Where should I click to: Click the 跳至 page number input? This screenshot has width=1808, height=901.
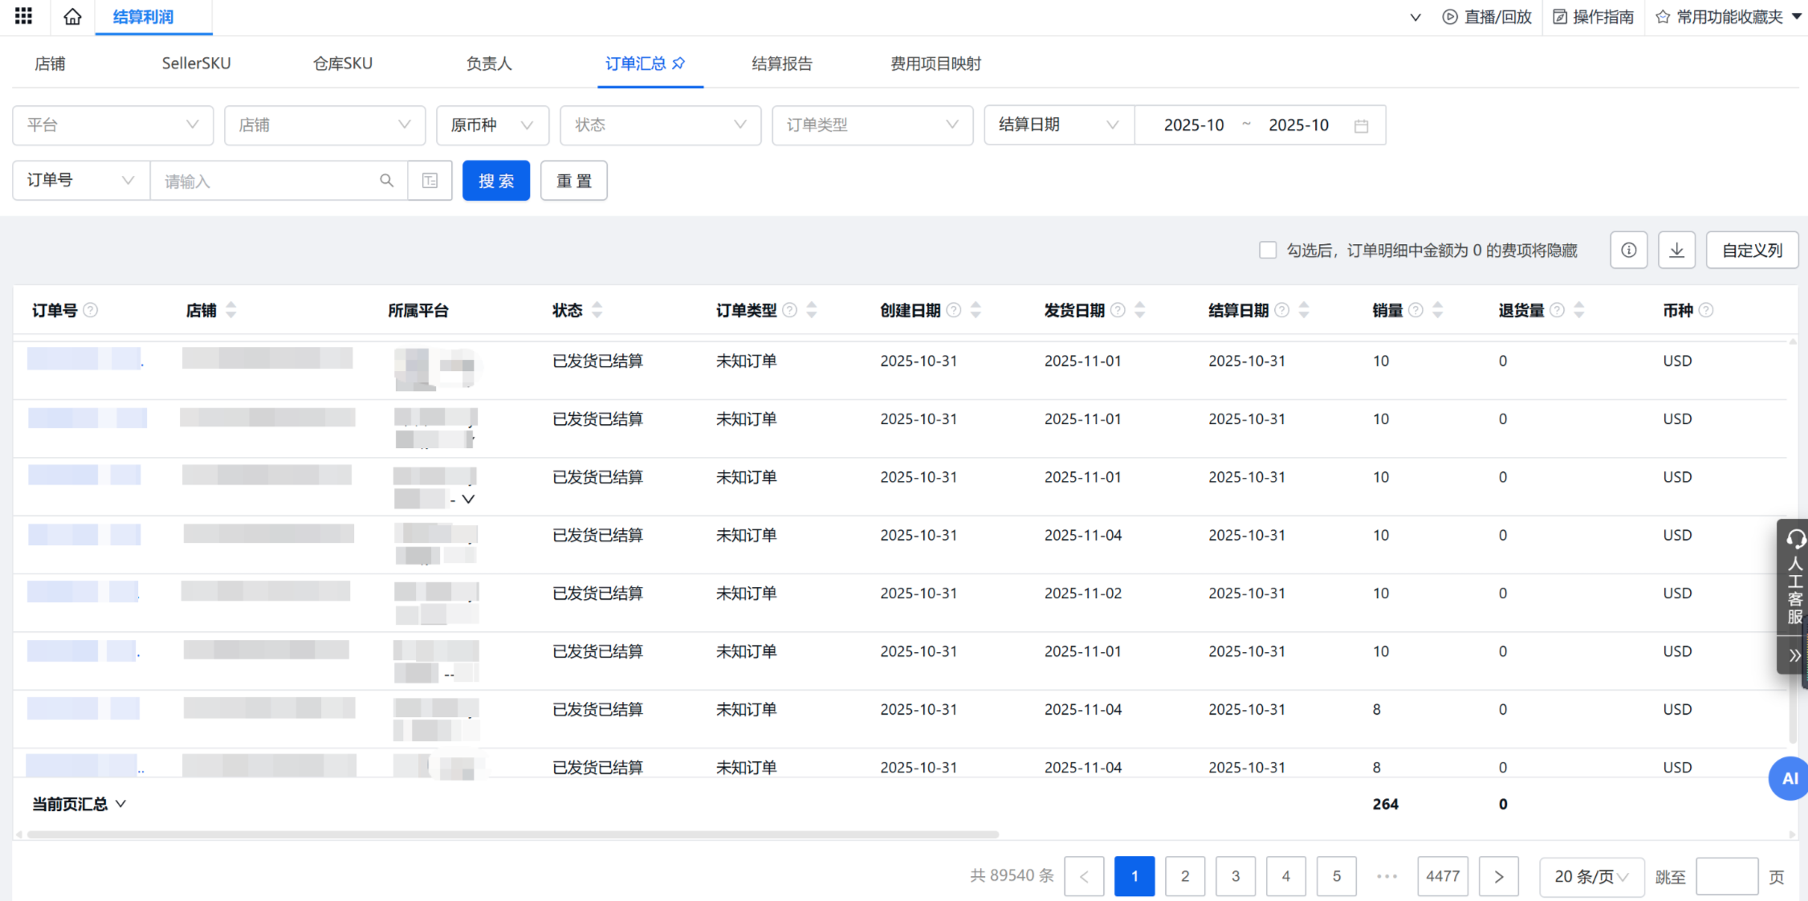click(1727, 877)
